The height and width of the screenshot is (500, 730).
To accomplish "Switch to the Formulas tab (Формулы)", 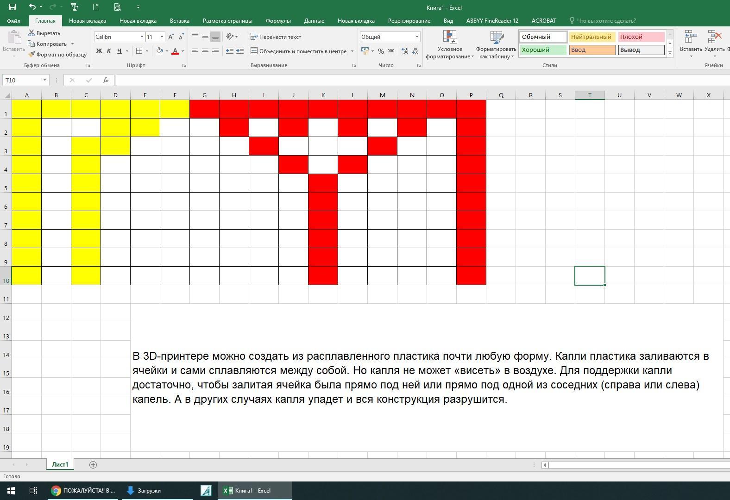I will click(x=278, y=21).
